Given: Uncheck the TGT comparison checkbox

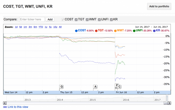Looking at the screenshot, I should click(x=76, y=20).
